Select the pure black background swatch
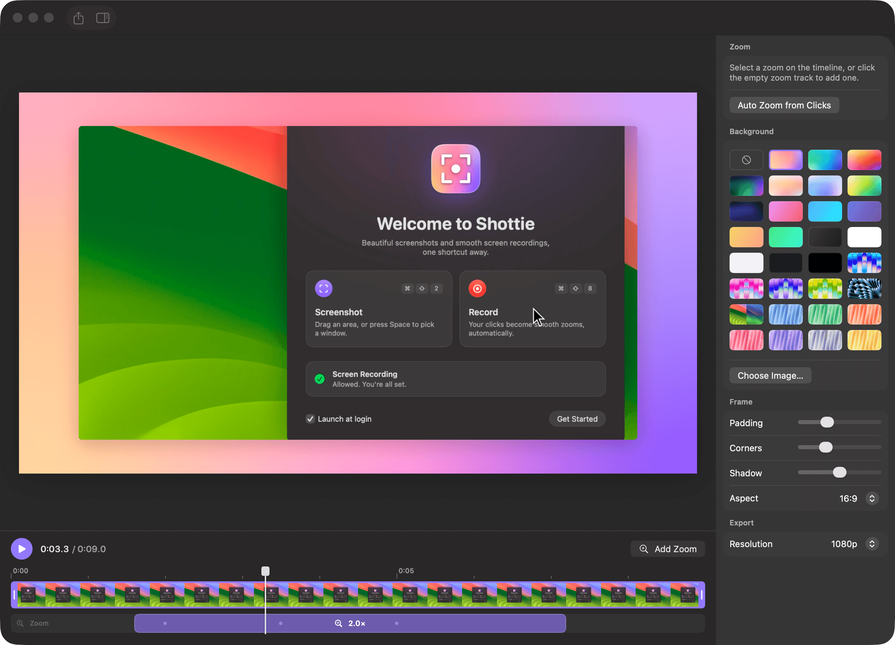895x645 pixels. 825,263
